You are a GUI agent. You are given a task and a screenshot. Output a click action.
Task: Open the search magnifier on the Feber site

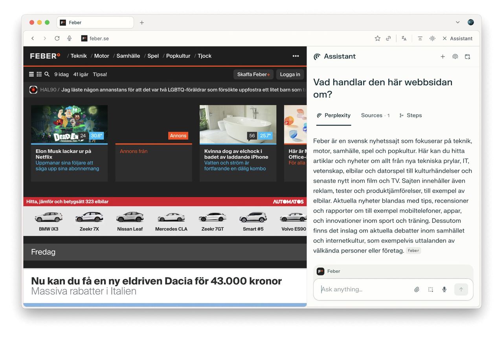click(x=47, y=74)
